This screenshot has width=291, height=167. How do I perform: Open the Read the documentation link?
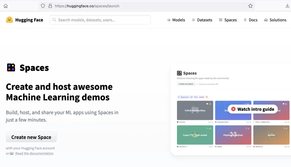34,153
